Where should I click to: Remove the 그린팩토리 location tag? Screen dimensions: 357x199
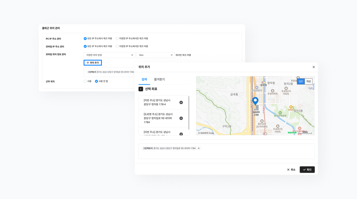click(x=199, y=149)
